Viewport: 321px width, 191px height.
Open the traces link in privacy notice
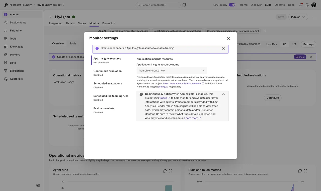[x=165, y=98]
